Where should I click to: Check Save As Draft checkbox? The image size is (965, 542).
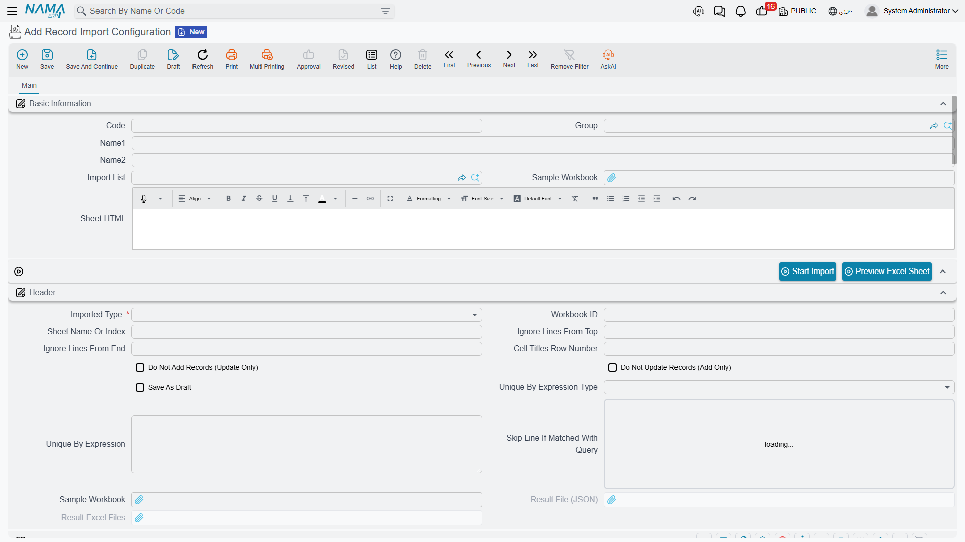(140, 388)
